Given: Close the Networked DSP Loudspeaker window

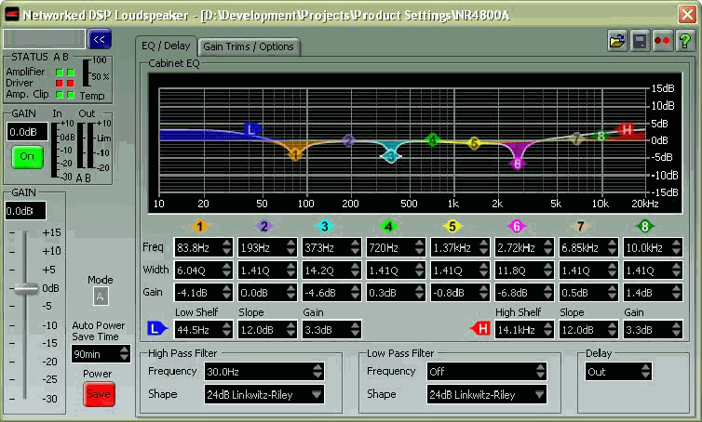Looking at the screenshot, I should tap(687, 14).
